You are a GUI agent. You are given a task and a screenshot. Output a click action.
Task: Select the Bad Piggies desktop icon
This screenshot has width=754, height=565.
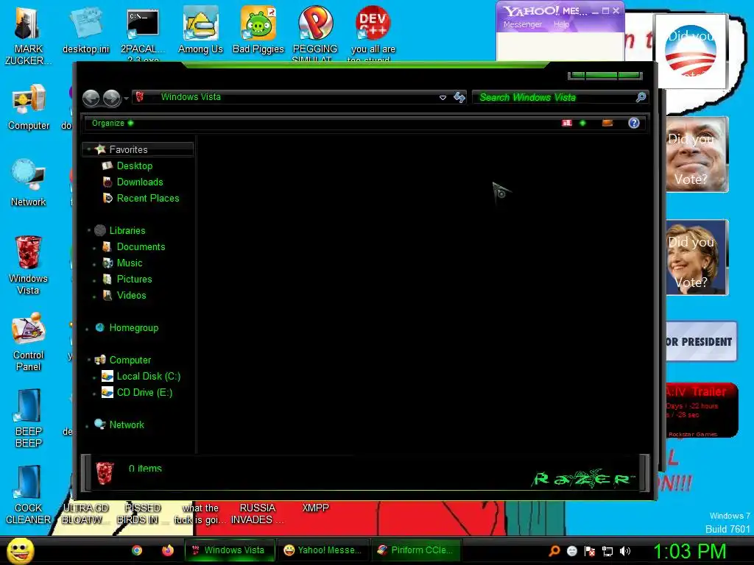coord(258,31)
